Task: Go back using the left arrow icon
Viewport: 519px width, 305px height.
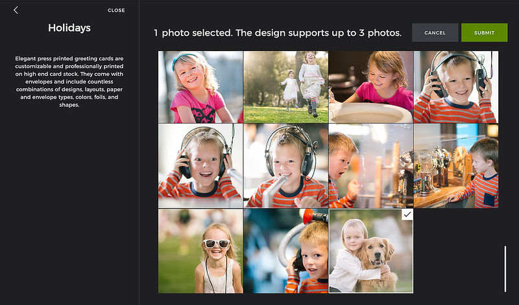Action: 16,10
